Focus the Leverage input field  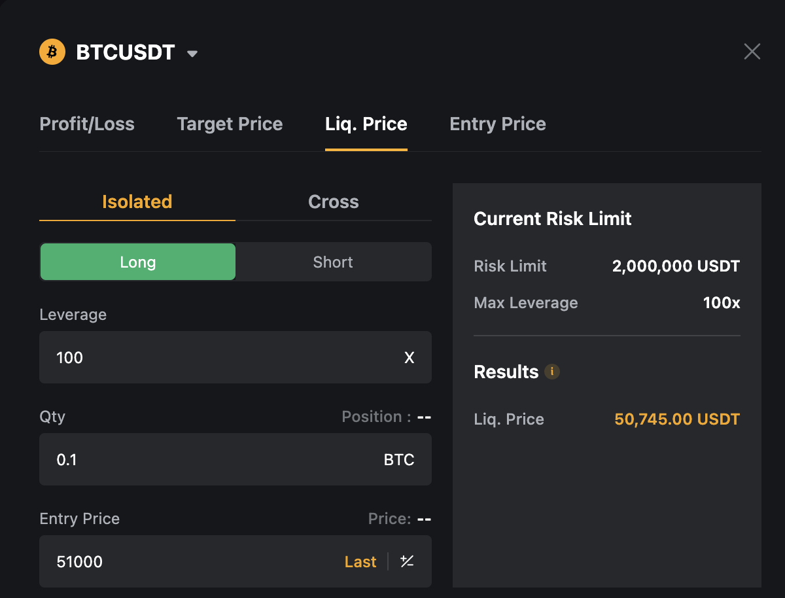(235, 357)
